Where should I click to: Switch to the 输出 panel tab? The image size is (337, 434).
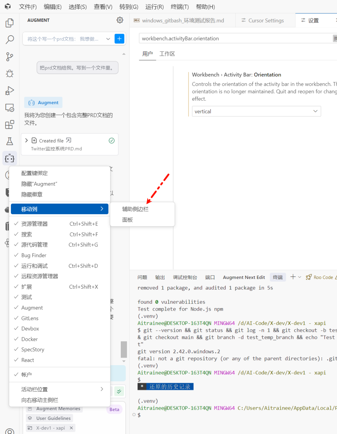pos(160,277)
